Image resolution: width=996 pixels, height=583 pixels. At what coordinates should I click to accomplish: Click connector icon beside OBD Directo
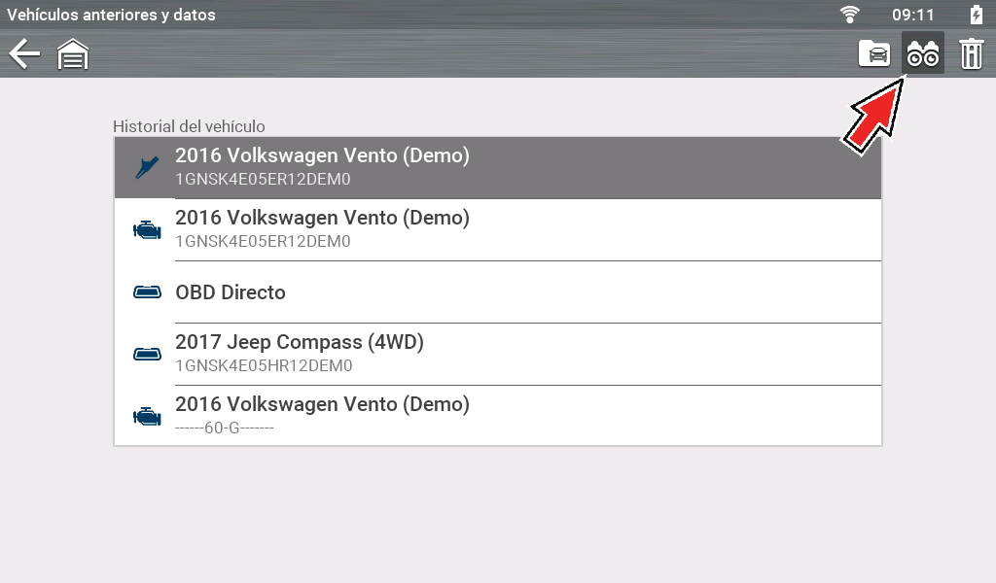click(x=147, y=292)
